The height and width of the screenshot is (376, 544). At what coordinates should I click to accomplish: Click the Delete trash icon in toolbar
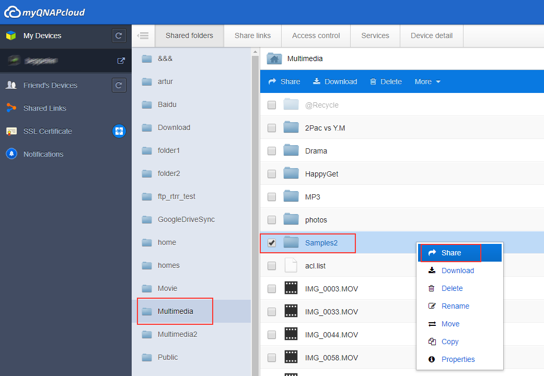tap(373, 81)
